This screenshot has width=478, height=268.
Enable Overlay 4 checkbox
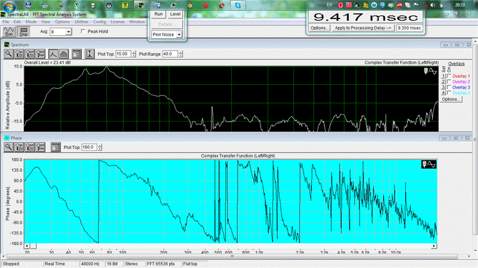449,93
